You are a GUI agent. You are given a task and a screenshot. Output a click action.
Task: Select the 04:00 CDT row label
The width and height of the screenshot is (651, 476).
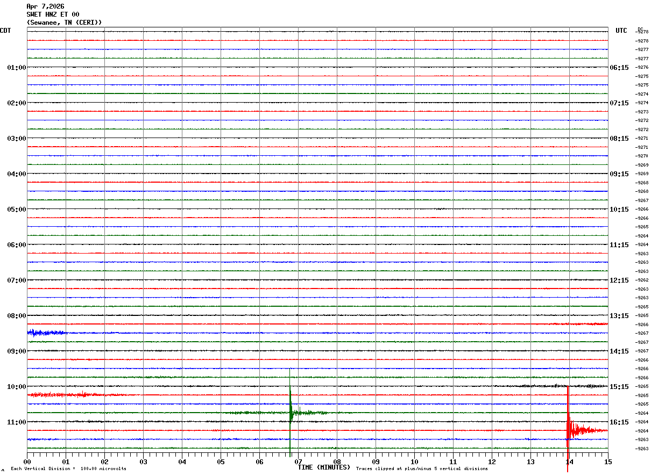click(x=17, y=174)
